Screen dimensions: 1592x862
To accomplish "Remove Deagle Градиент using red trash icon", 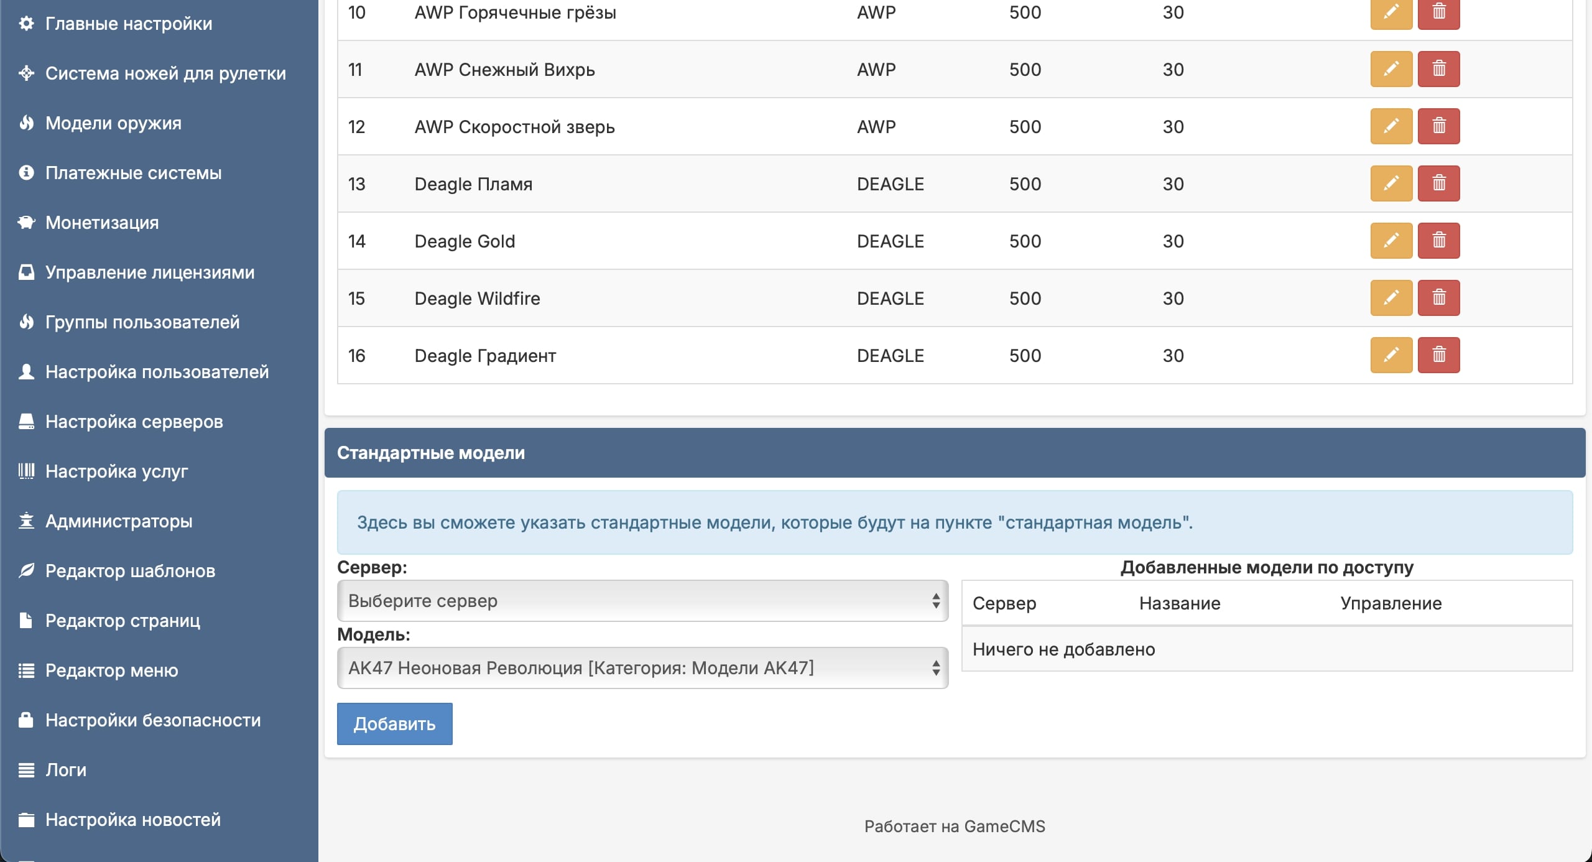I will point(1438,355).
